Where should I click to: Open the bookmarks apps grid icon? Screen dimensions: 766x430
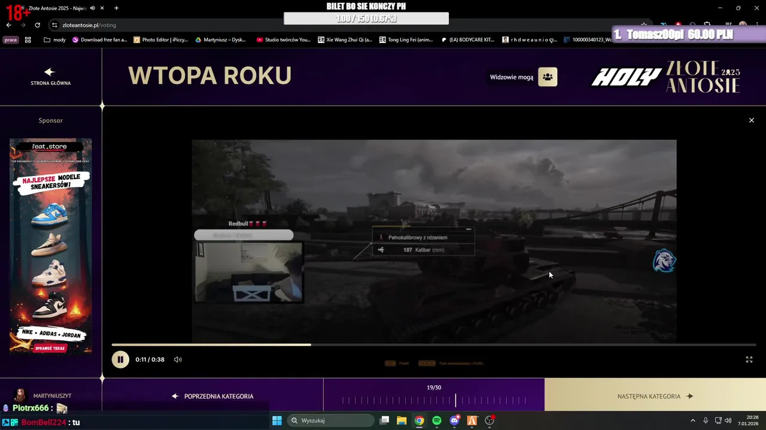click(x=28, y=40)
